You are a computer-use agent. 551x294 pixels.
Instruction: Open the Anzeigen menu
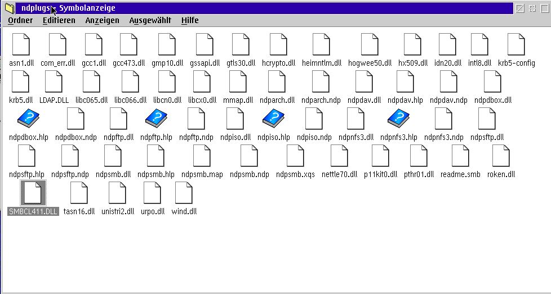pyautogui.click(x=103, y=20)
